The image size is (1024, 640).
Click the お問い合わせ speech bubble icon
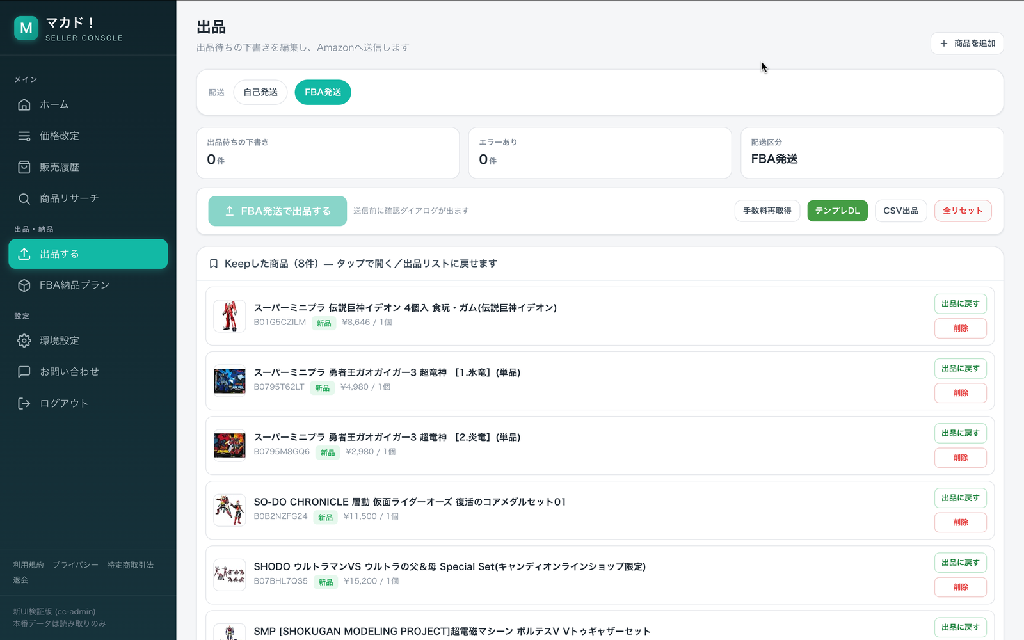pyautogui.click(x=24, y=372)
